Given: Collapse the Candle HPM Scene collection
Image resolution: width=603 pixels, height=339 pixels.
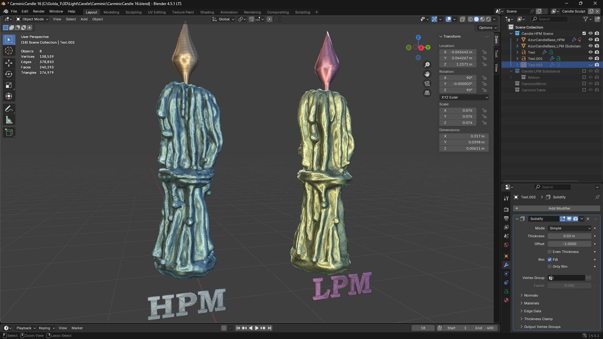Looking at the screenshot, I should [511, 33].
